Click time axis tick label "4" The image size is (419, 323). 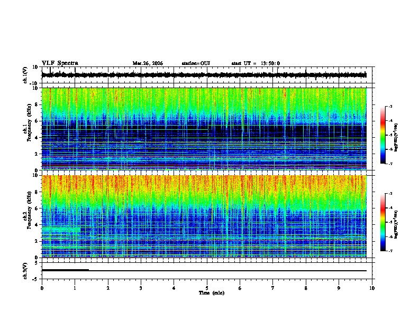[174, 288]
